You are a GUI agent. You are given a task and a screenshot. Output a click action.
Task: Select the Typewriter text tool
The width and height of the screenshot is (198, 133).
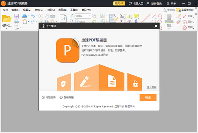[122, 16]
